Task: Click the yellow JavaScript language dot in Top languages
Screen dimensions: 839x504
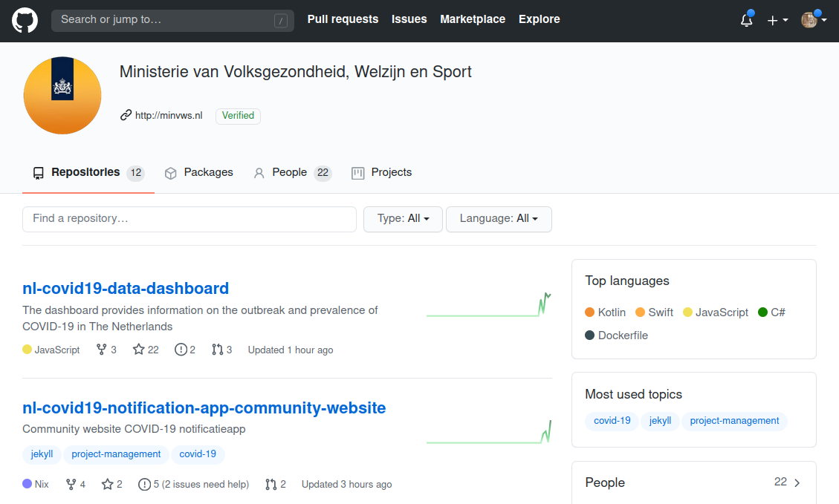Action: point(688,312)
